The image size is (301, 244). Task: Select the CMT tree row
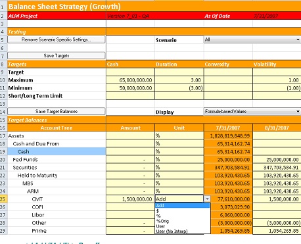click(57, 199)
